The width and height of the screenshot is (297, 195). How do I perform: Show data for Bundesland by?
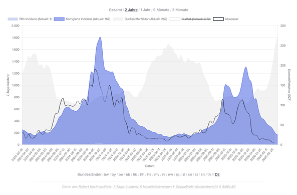point(114,174)
